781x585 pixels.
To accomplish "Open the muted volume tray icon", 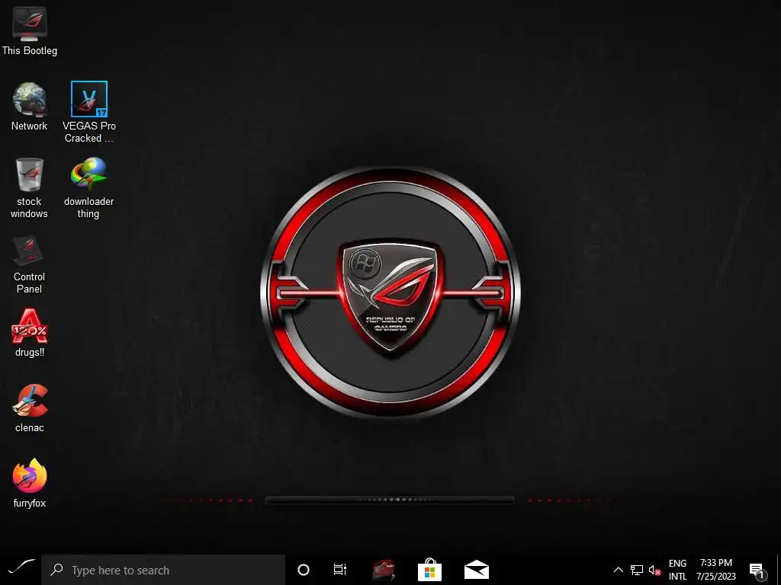I will tap(654, 570).
